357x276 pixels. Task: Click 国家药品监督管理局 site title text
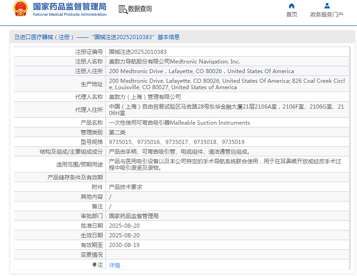[70, 6]
